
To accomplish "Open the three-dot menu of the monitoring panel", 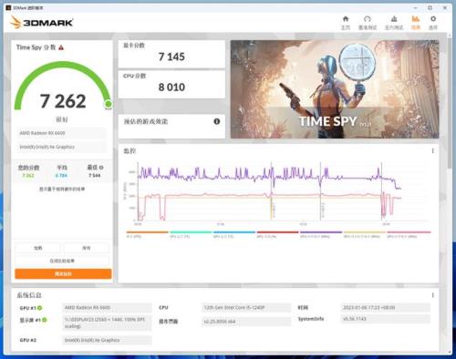I will (x=432, y=150).
